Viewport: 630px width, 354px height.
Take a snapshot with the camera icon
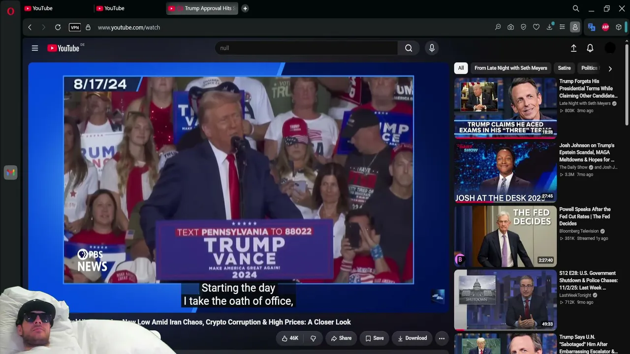coord(511,28)
